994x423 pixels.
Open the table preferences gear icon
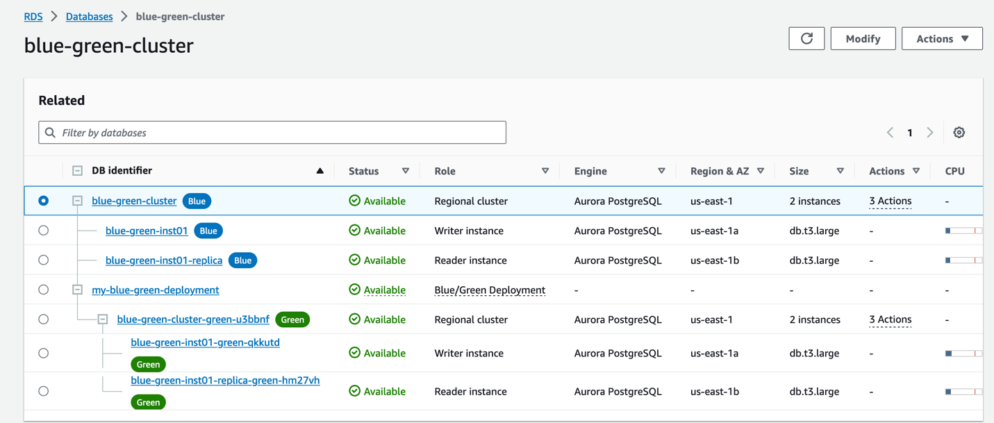[959, 133]
